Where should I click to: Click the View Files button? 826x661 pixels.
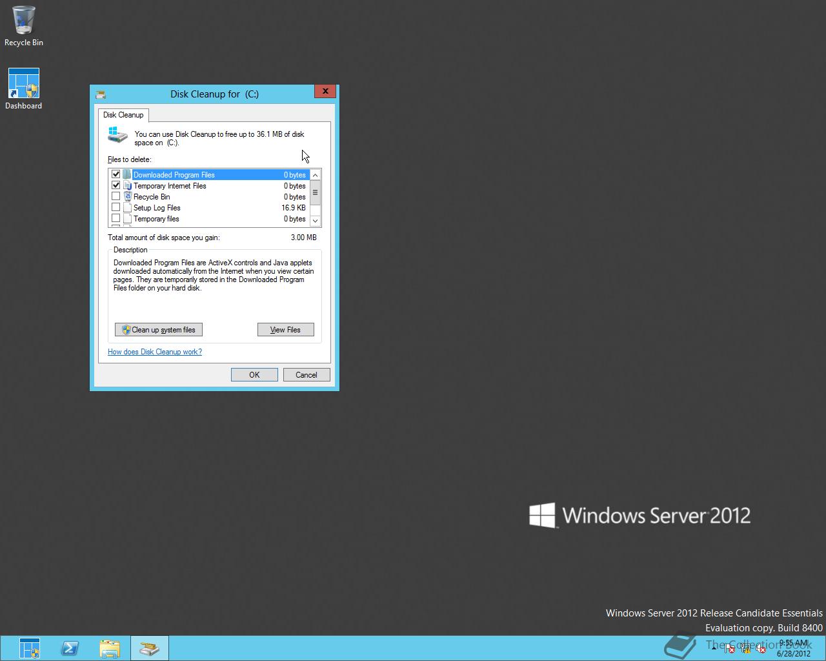click(286, 330)
